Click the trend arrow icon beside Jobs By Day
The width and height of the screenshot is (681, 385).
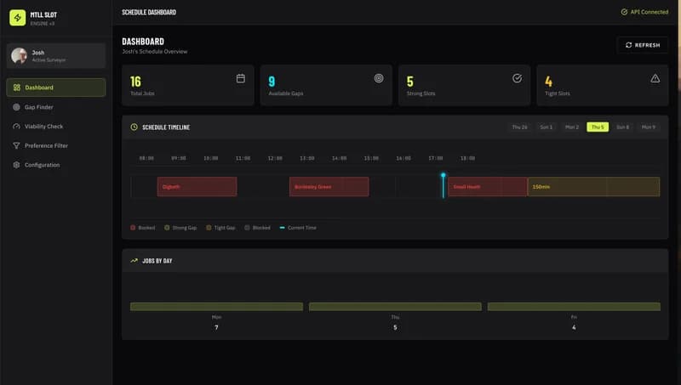134,261
